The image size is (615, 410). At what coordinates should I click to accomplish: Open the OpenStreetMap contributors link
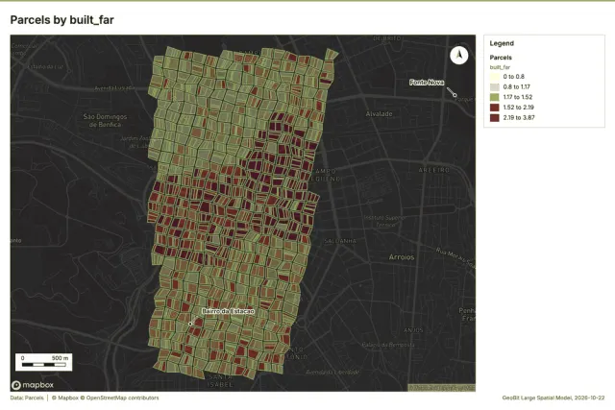(x=119, y=398)
